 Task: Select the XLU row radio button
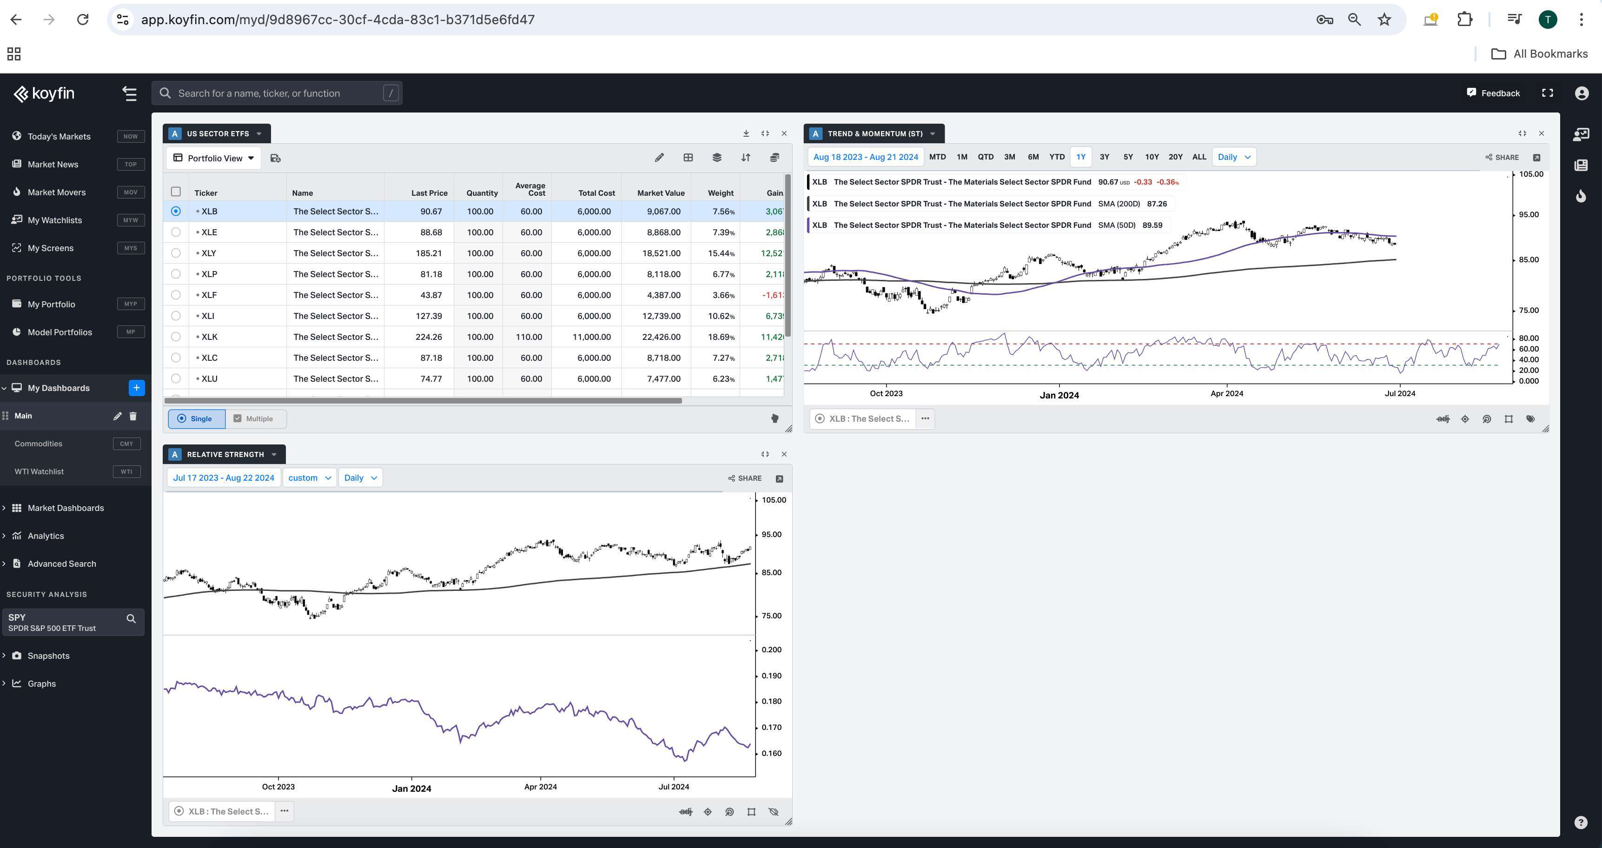(x=176, y=378)
